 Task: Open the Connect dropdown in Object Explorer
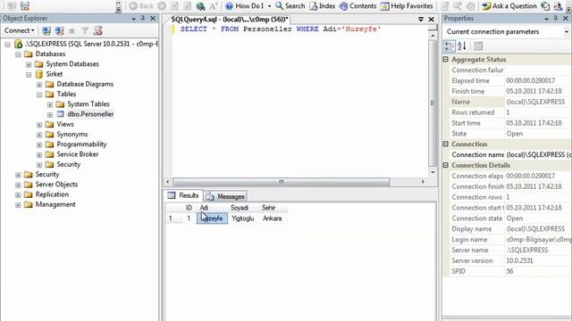(x=20, y=30)
